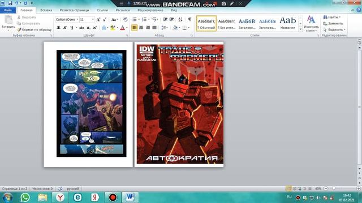Screen dimensions: 362x203
Task: Open the text highlight color dropdown arrow
Action: point(117,28)
